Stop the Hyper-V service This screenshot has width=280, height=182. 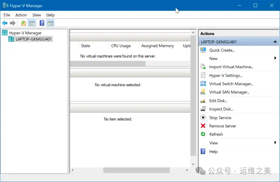[220, 118]
